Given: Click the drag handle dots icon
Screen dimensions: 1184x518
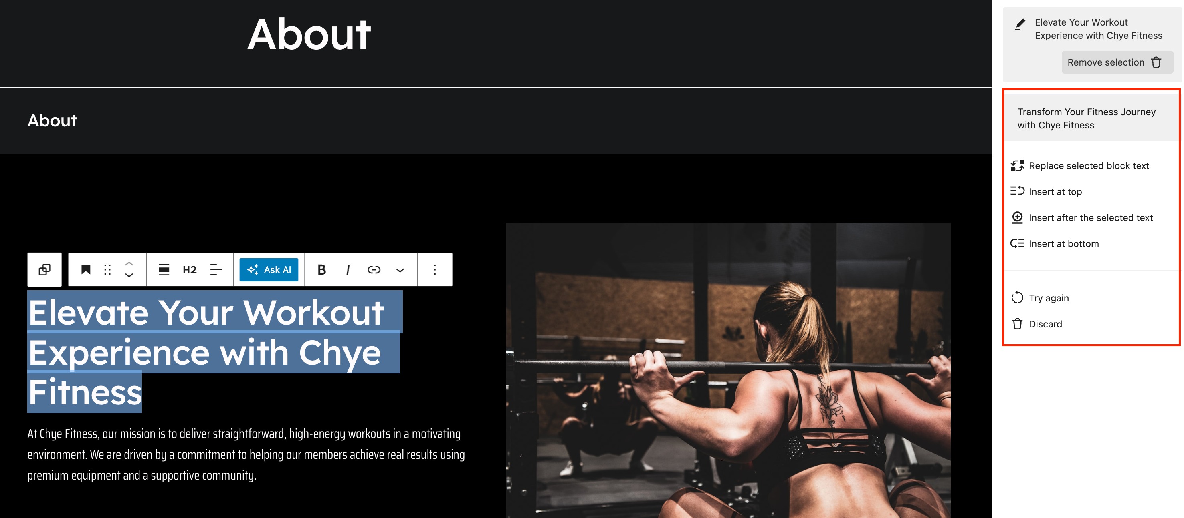Looking at the screenshot, I should click(x=107, y=269).
